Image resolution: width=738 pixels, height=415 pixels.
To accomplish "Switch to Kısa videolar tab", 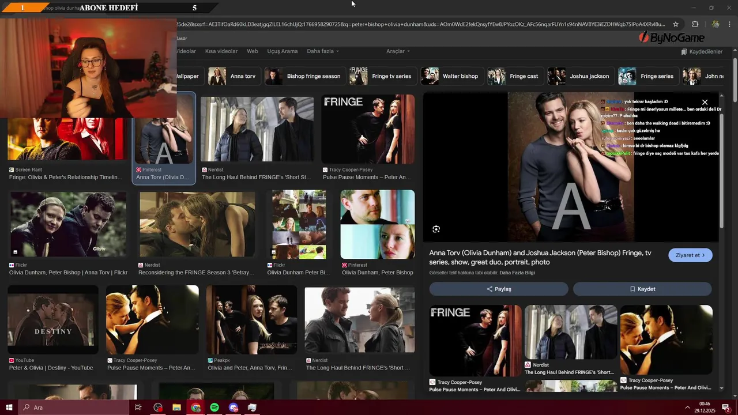I will (221, 51).
